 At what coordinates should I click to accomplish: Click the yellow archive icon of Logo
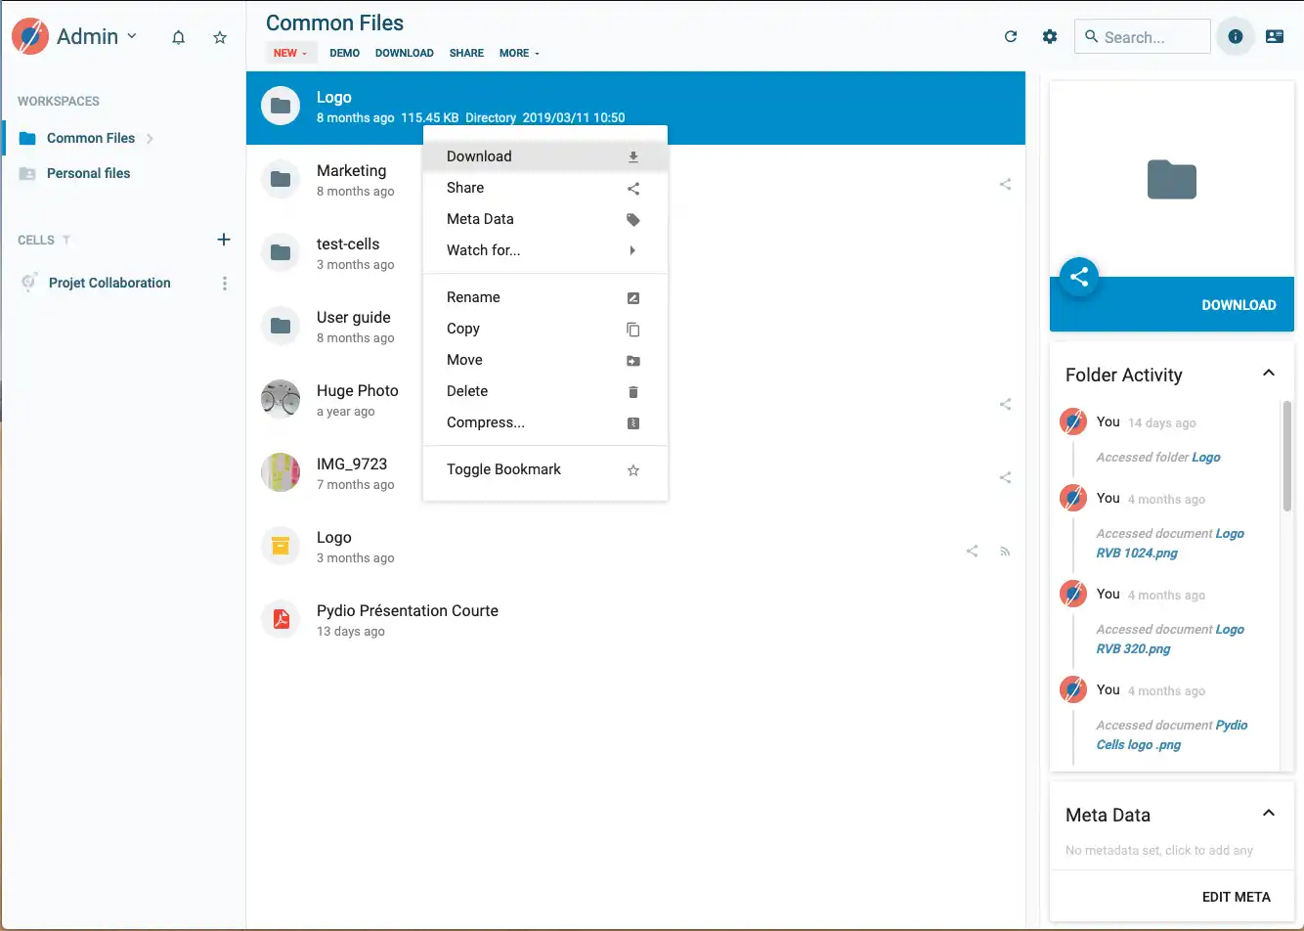pos(281,546)
